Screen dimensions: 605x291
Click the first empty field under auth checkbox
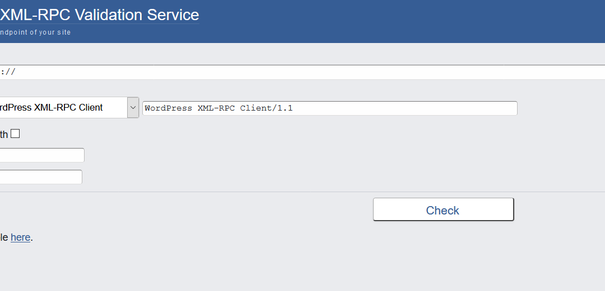pyautogui.click(x=42, y=155)
